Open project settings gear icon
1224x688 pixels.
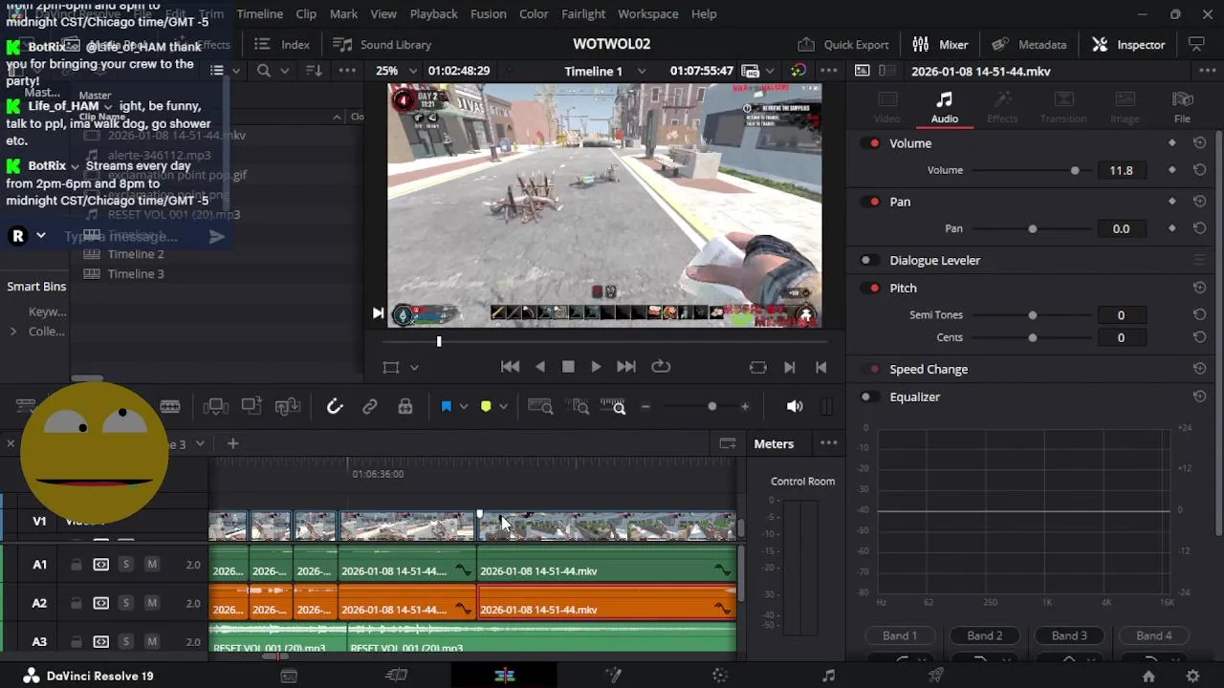click(x=1192, y=676)
